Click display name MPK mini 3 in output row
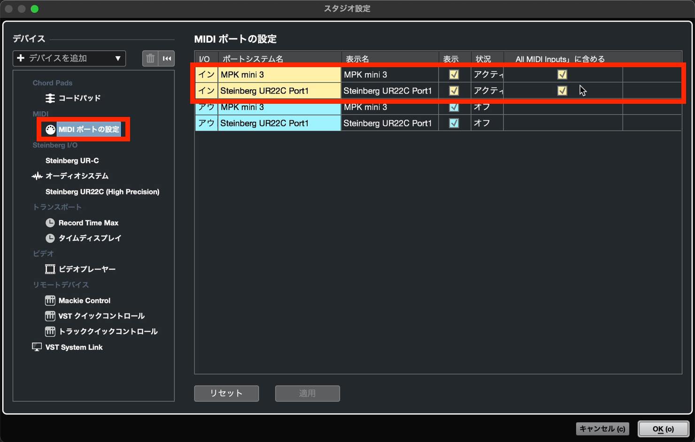 (390, 107)
